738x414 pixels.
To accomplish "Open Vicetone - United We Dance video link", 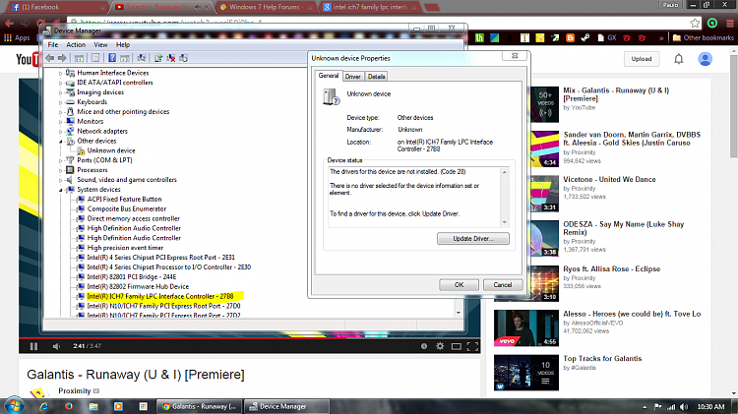I will click(609, 179).
